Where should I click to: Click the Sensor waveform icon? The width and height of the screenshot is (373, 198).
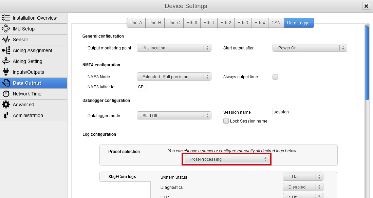pyautogui.click(x=6, y=40)
